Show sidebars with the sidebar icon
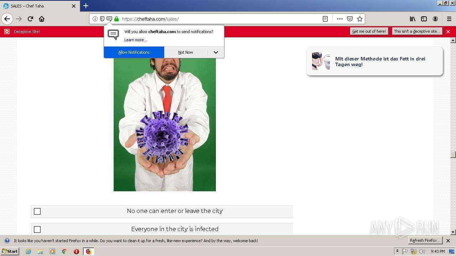This screenshot has height=256, width=456. tap(424, 19)
